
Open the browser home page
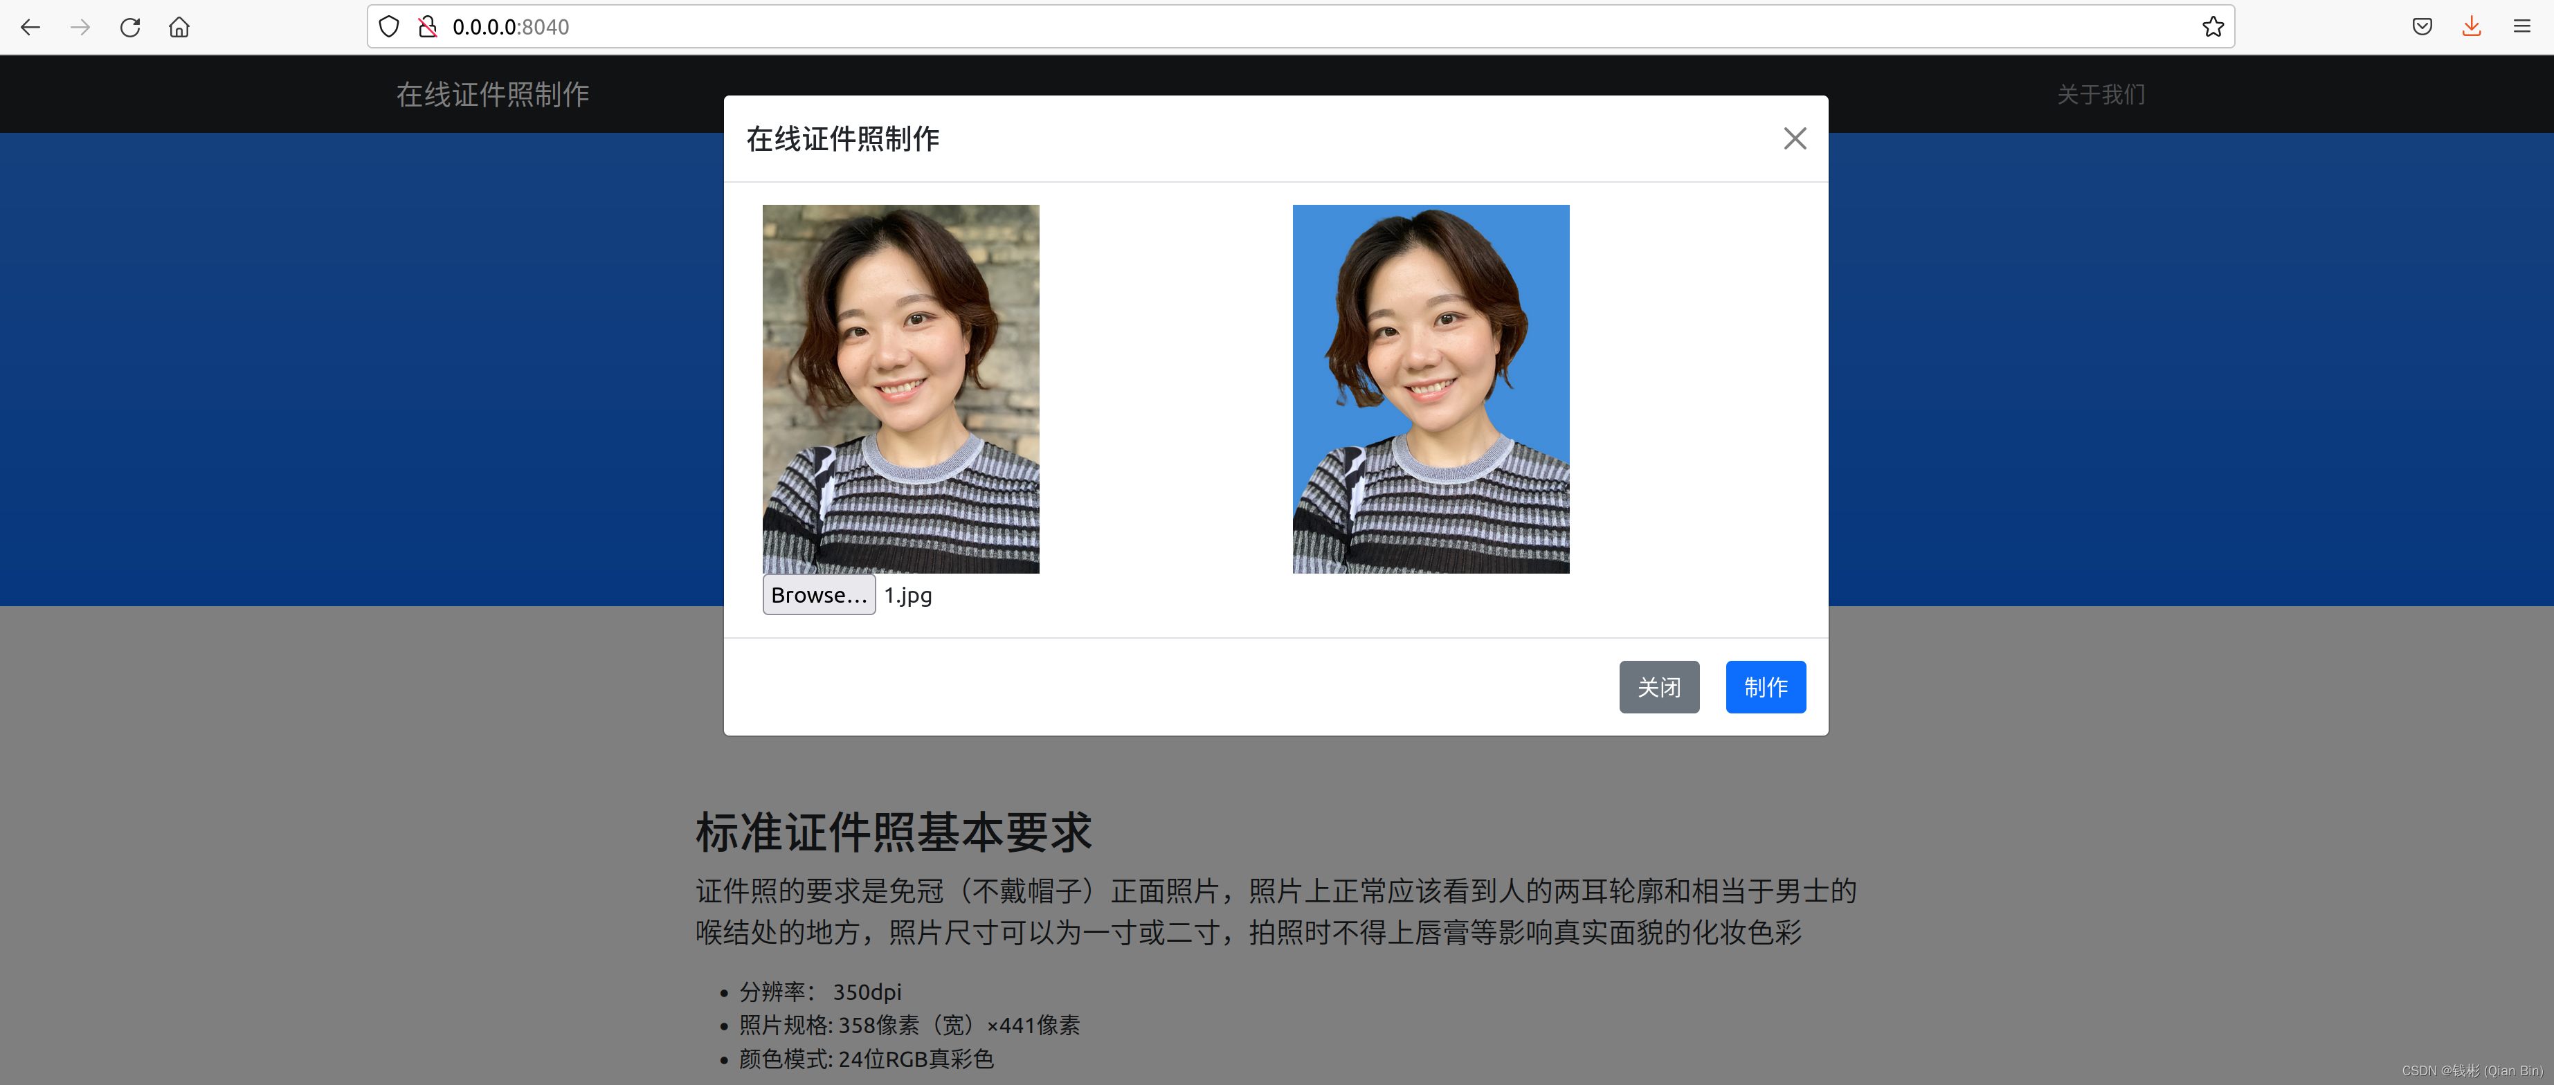(179, 27)
